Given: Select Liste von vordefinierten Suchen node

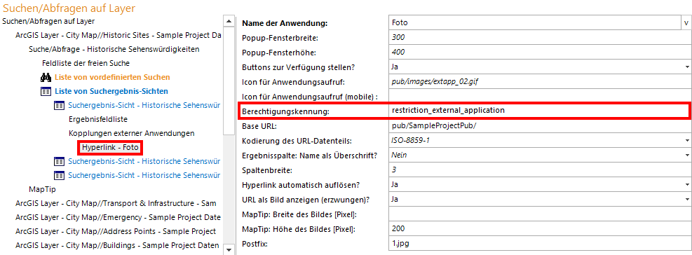Looking at the screenshot, I should (x=112, y=77).
